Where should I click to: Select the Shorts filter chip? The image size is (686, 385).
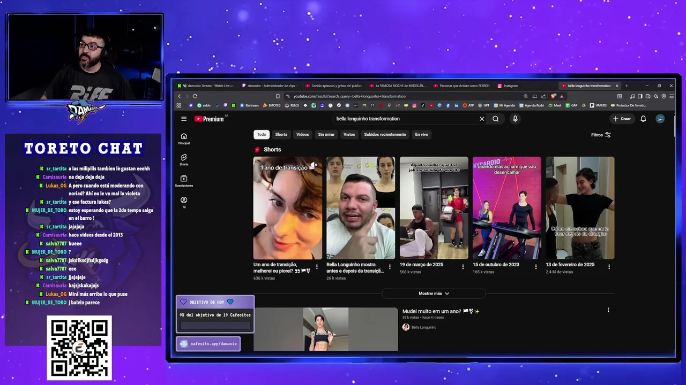(x=281, y=134)
